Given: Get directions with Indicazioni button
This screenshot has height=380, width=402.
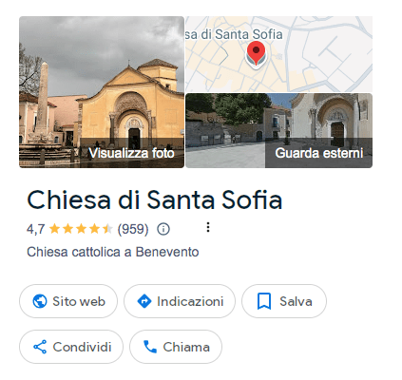Looking at the screenshot, I should click(180, 301).
